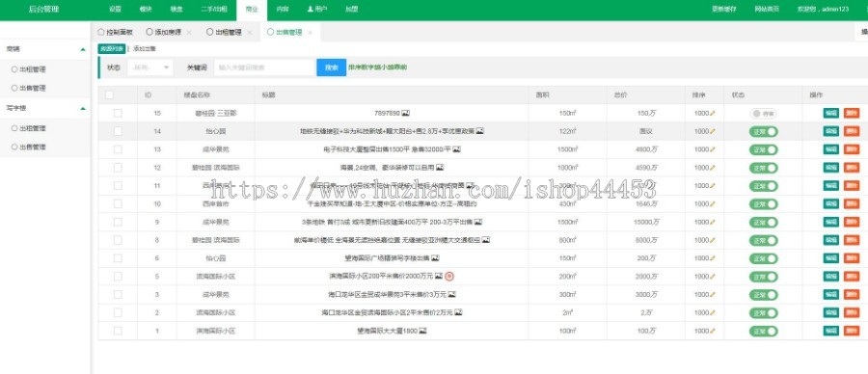
Task: Focus the 关键词 keyword input field
Action: click(264, 67)
